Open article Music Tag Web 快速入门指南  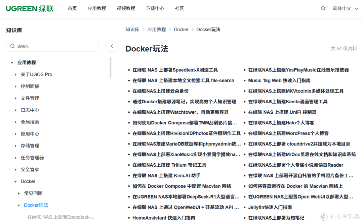point(279,80)
